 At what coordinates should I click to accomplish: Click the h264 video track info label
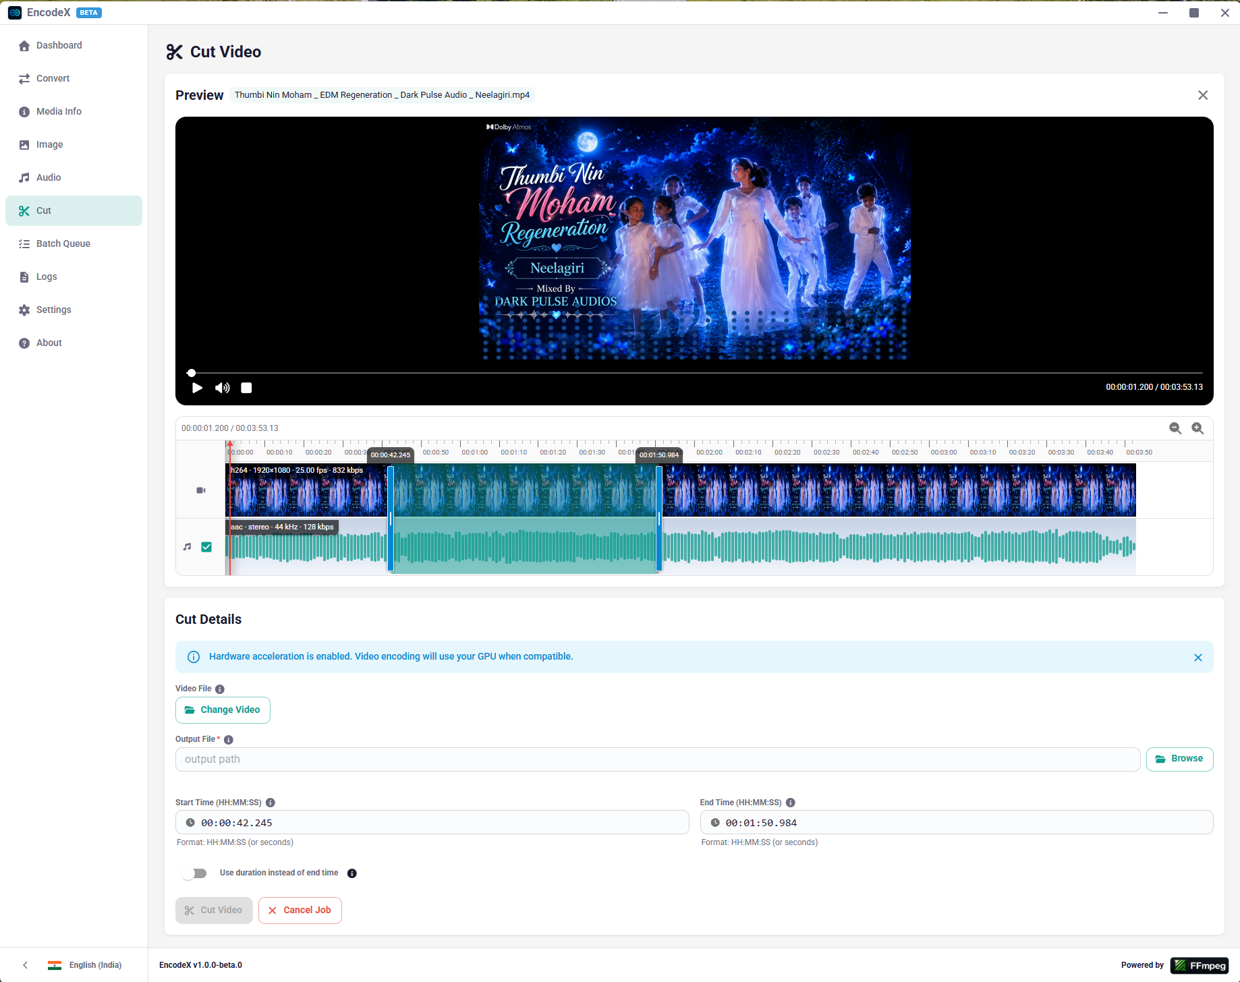[x=297, y=470]
